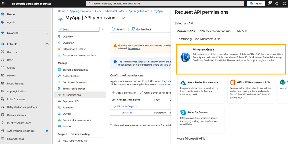Click Learn more under Configured permissions
Screen dimensions: 288x144
(x=164, y=85)
